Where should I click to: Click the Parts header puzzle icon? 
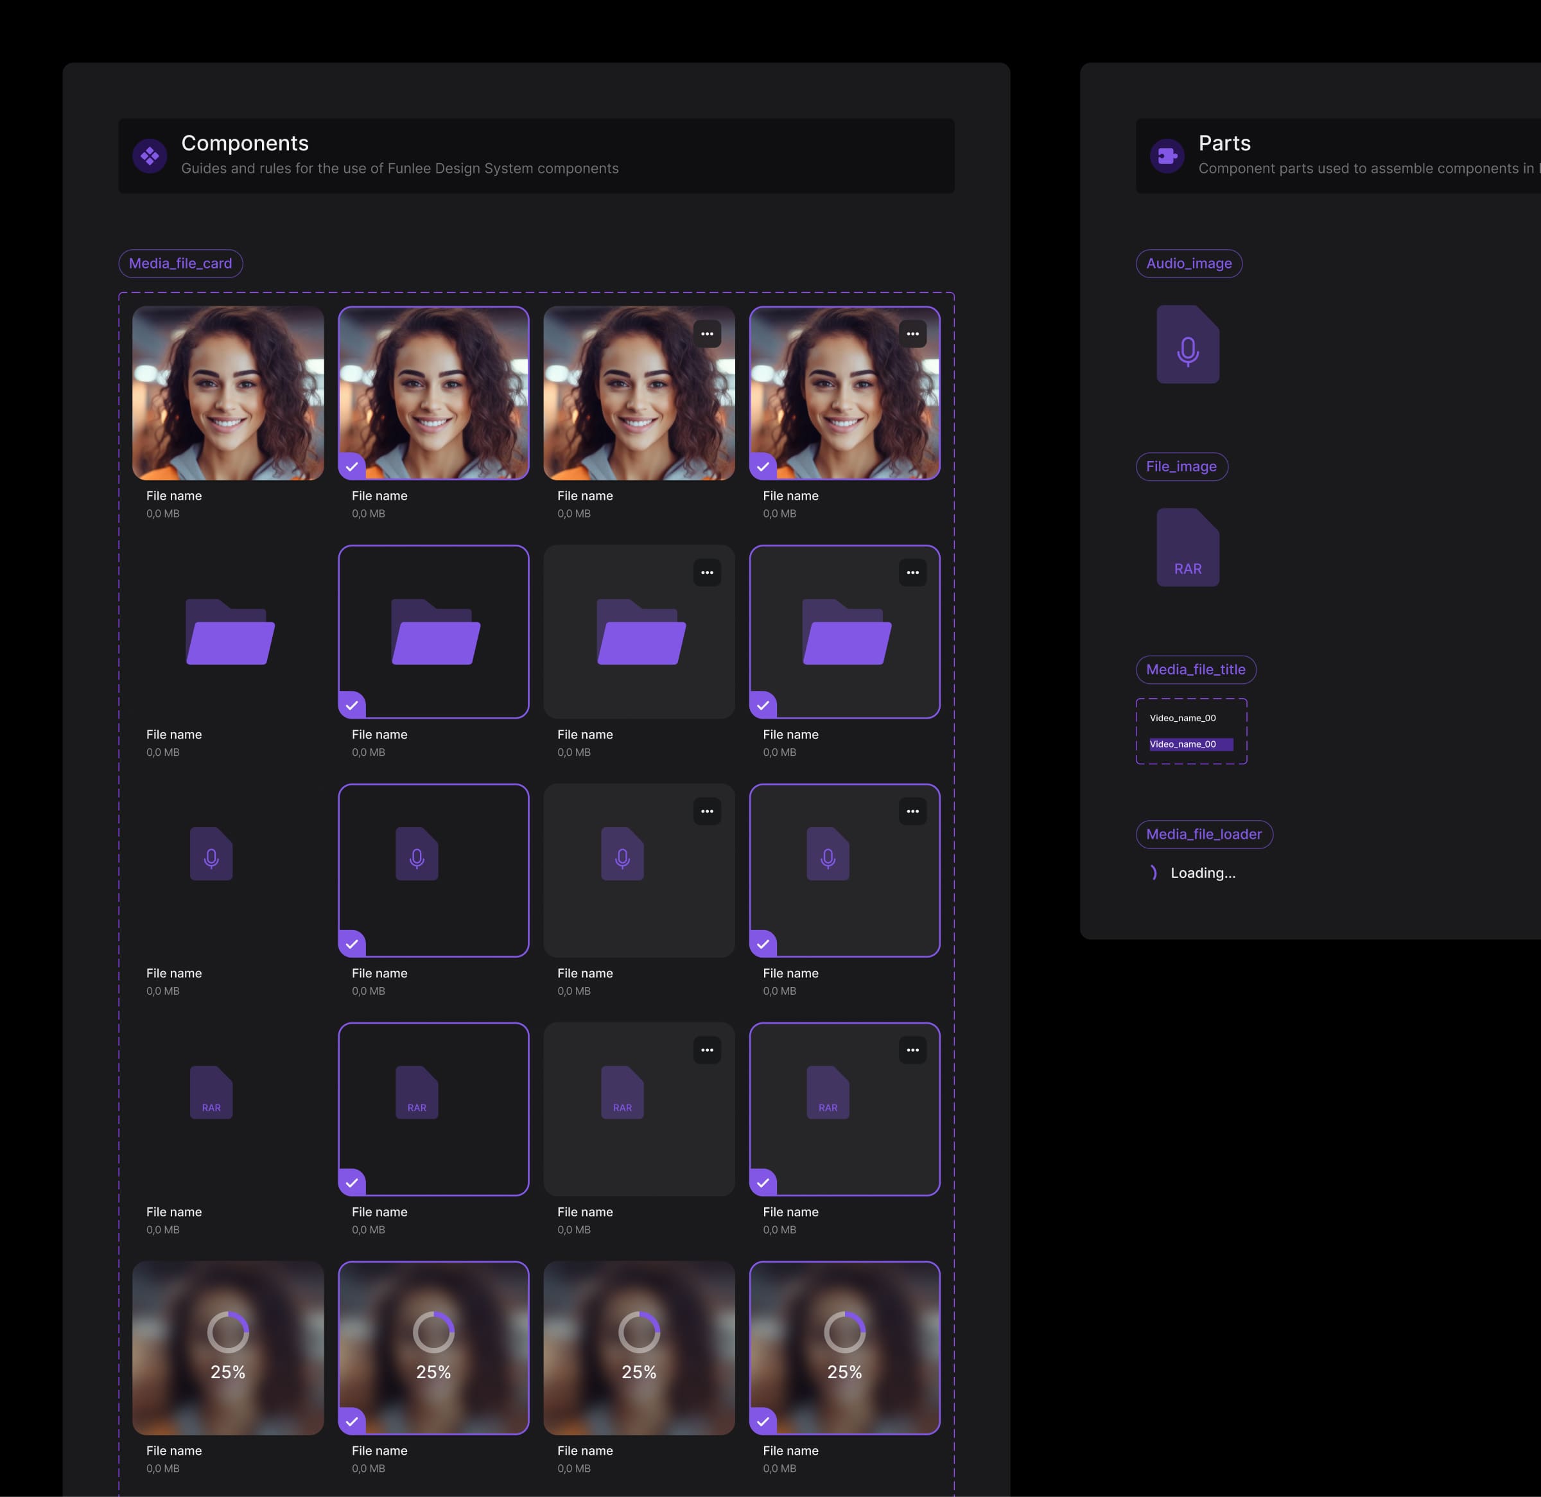(x=1167, y=155)
